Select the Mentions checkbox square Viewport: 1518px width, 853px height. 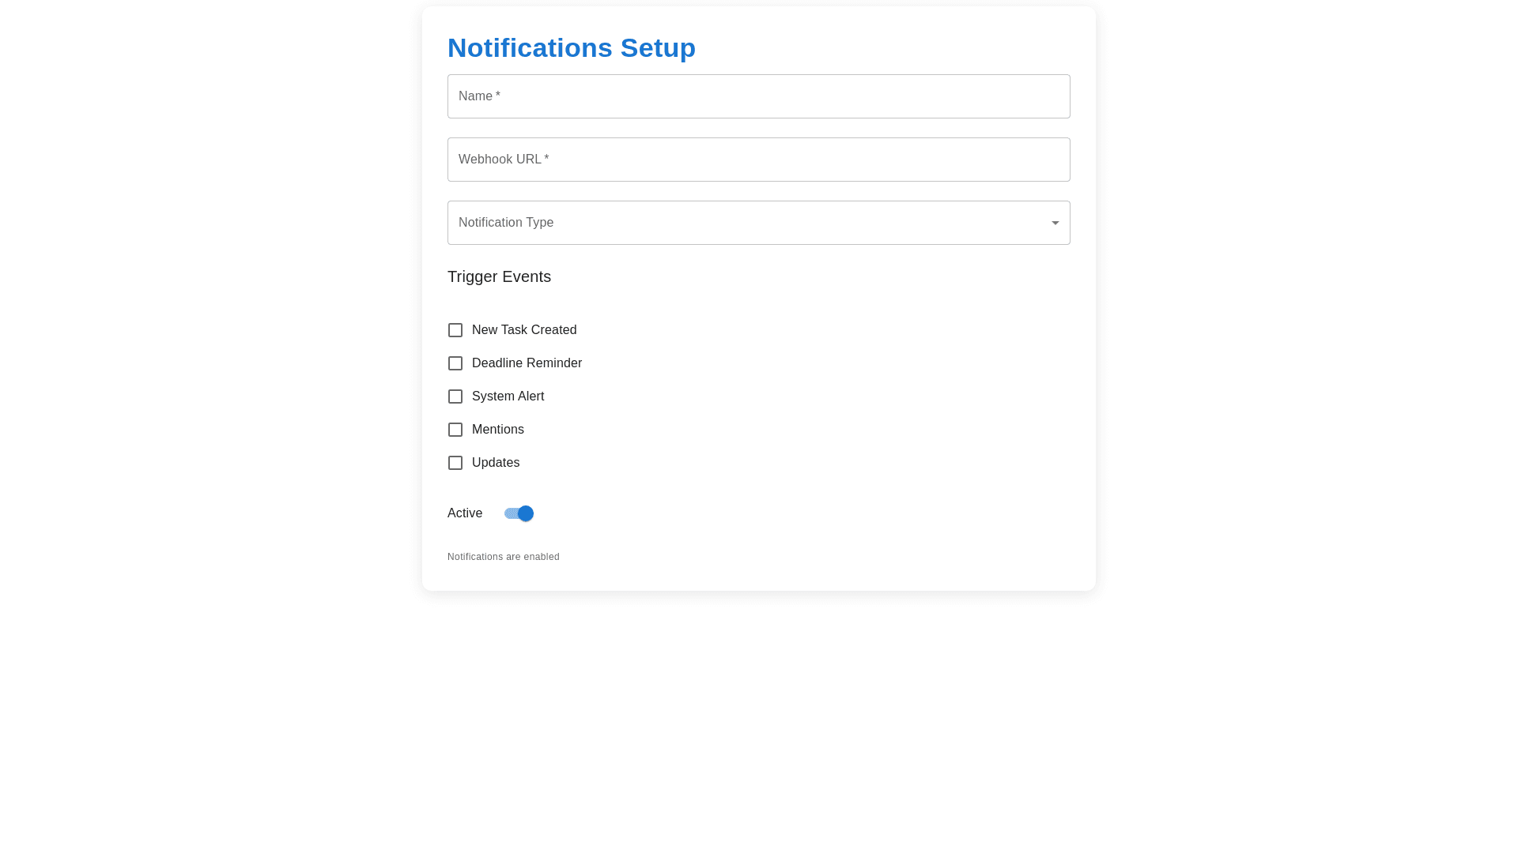(x=455, y=430)
